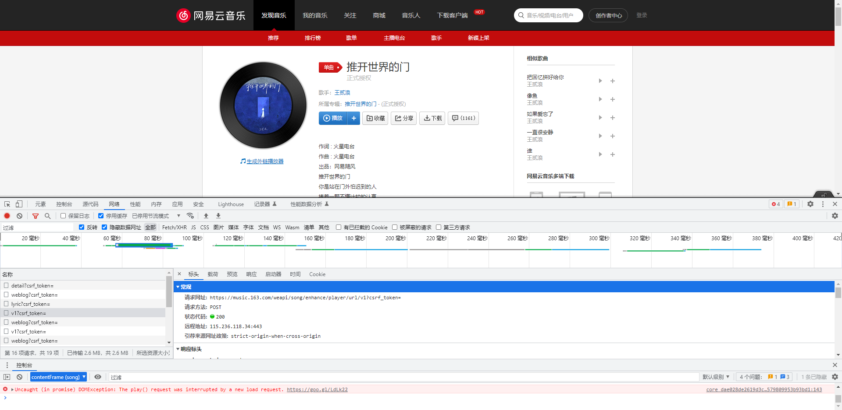Open 默认级别 log level dropdown

point(716,377)
